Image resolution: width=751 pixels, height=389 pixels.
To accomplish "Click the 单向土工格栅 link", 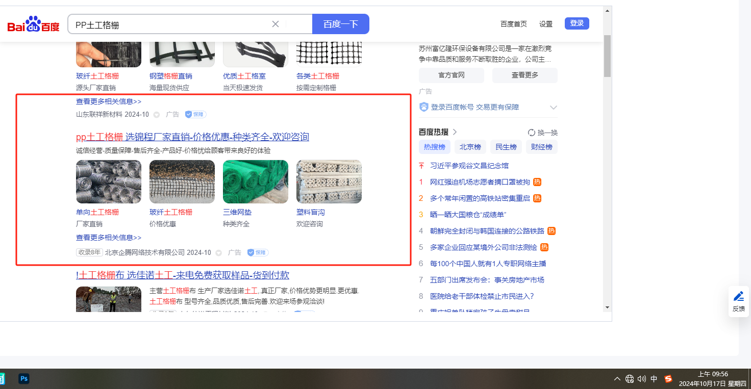I will coord(97,212).
